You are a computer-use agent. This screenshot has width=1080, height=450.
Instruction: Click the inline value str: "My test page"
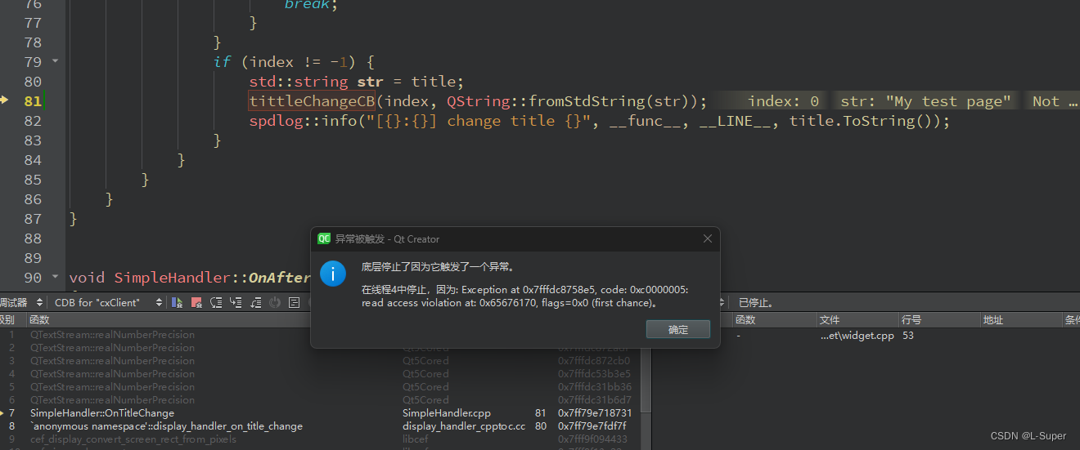[x=925, y=101]
